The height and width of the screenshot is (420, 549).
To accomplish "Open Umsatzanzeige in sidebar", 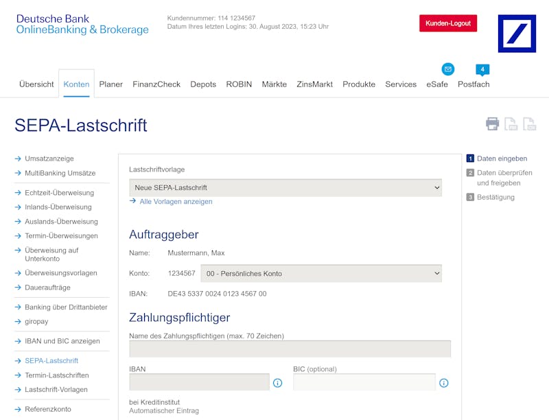I will 49,159.
